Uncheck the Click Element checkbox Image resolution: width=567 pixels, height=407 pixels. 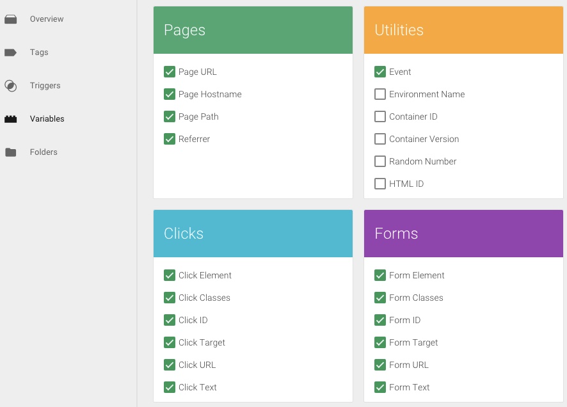pyautogui.click(x=170, y=275)
